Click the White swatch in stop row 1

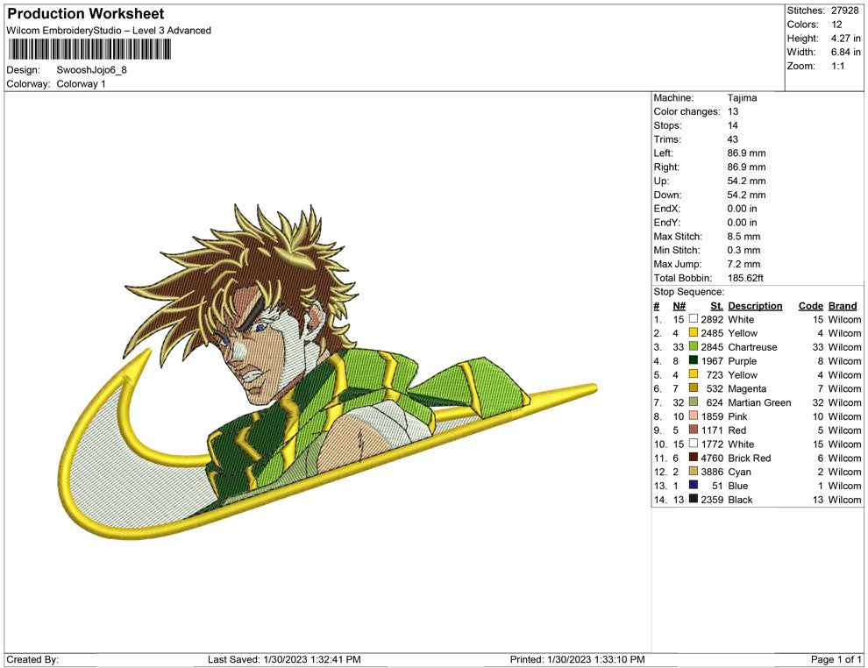click(693, 319)
